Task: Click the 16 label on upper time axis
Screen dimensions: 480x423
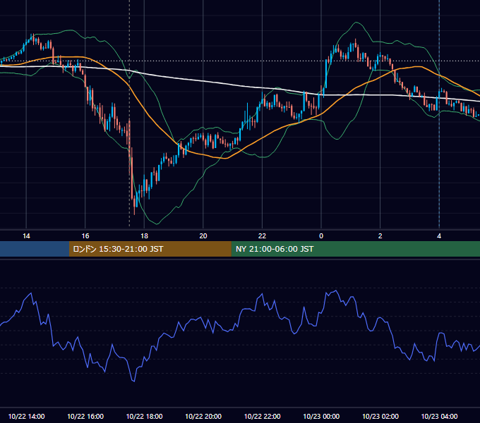Action: tap(85, 236)
